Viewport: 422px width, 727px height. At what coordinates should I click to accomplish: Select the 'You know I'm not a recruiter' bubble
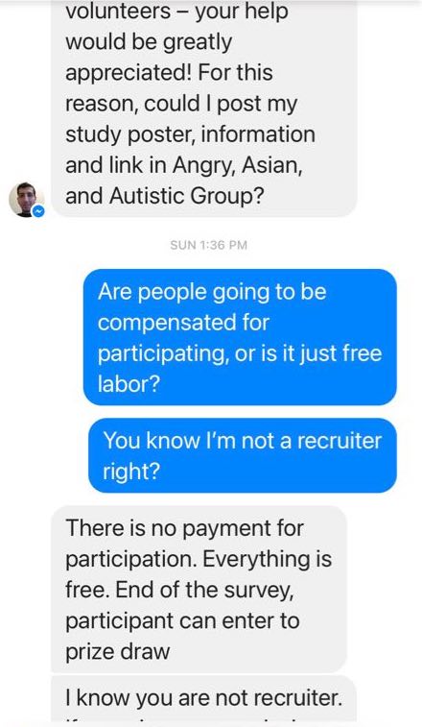(x=243, y=455)
